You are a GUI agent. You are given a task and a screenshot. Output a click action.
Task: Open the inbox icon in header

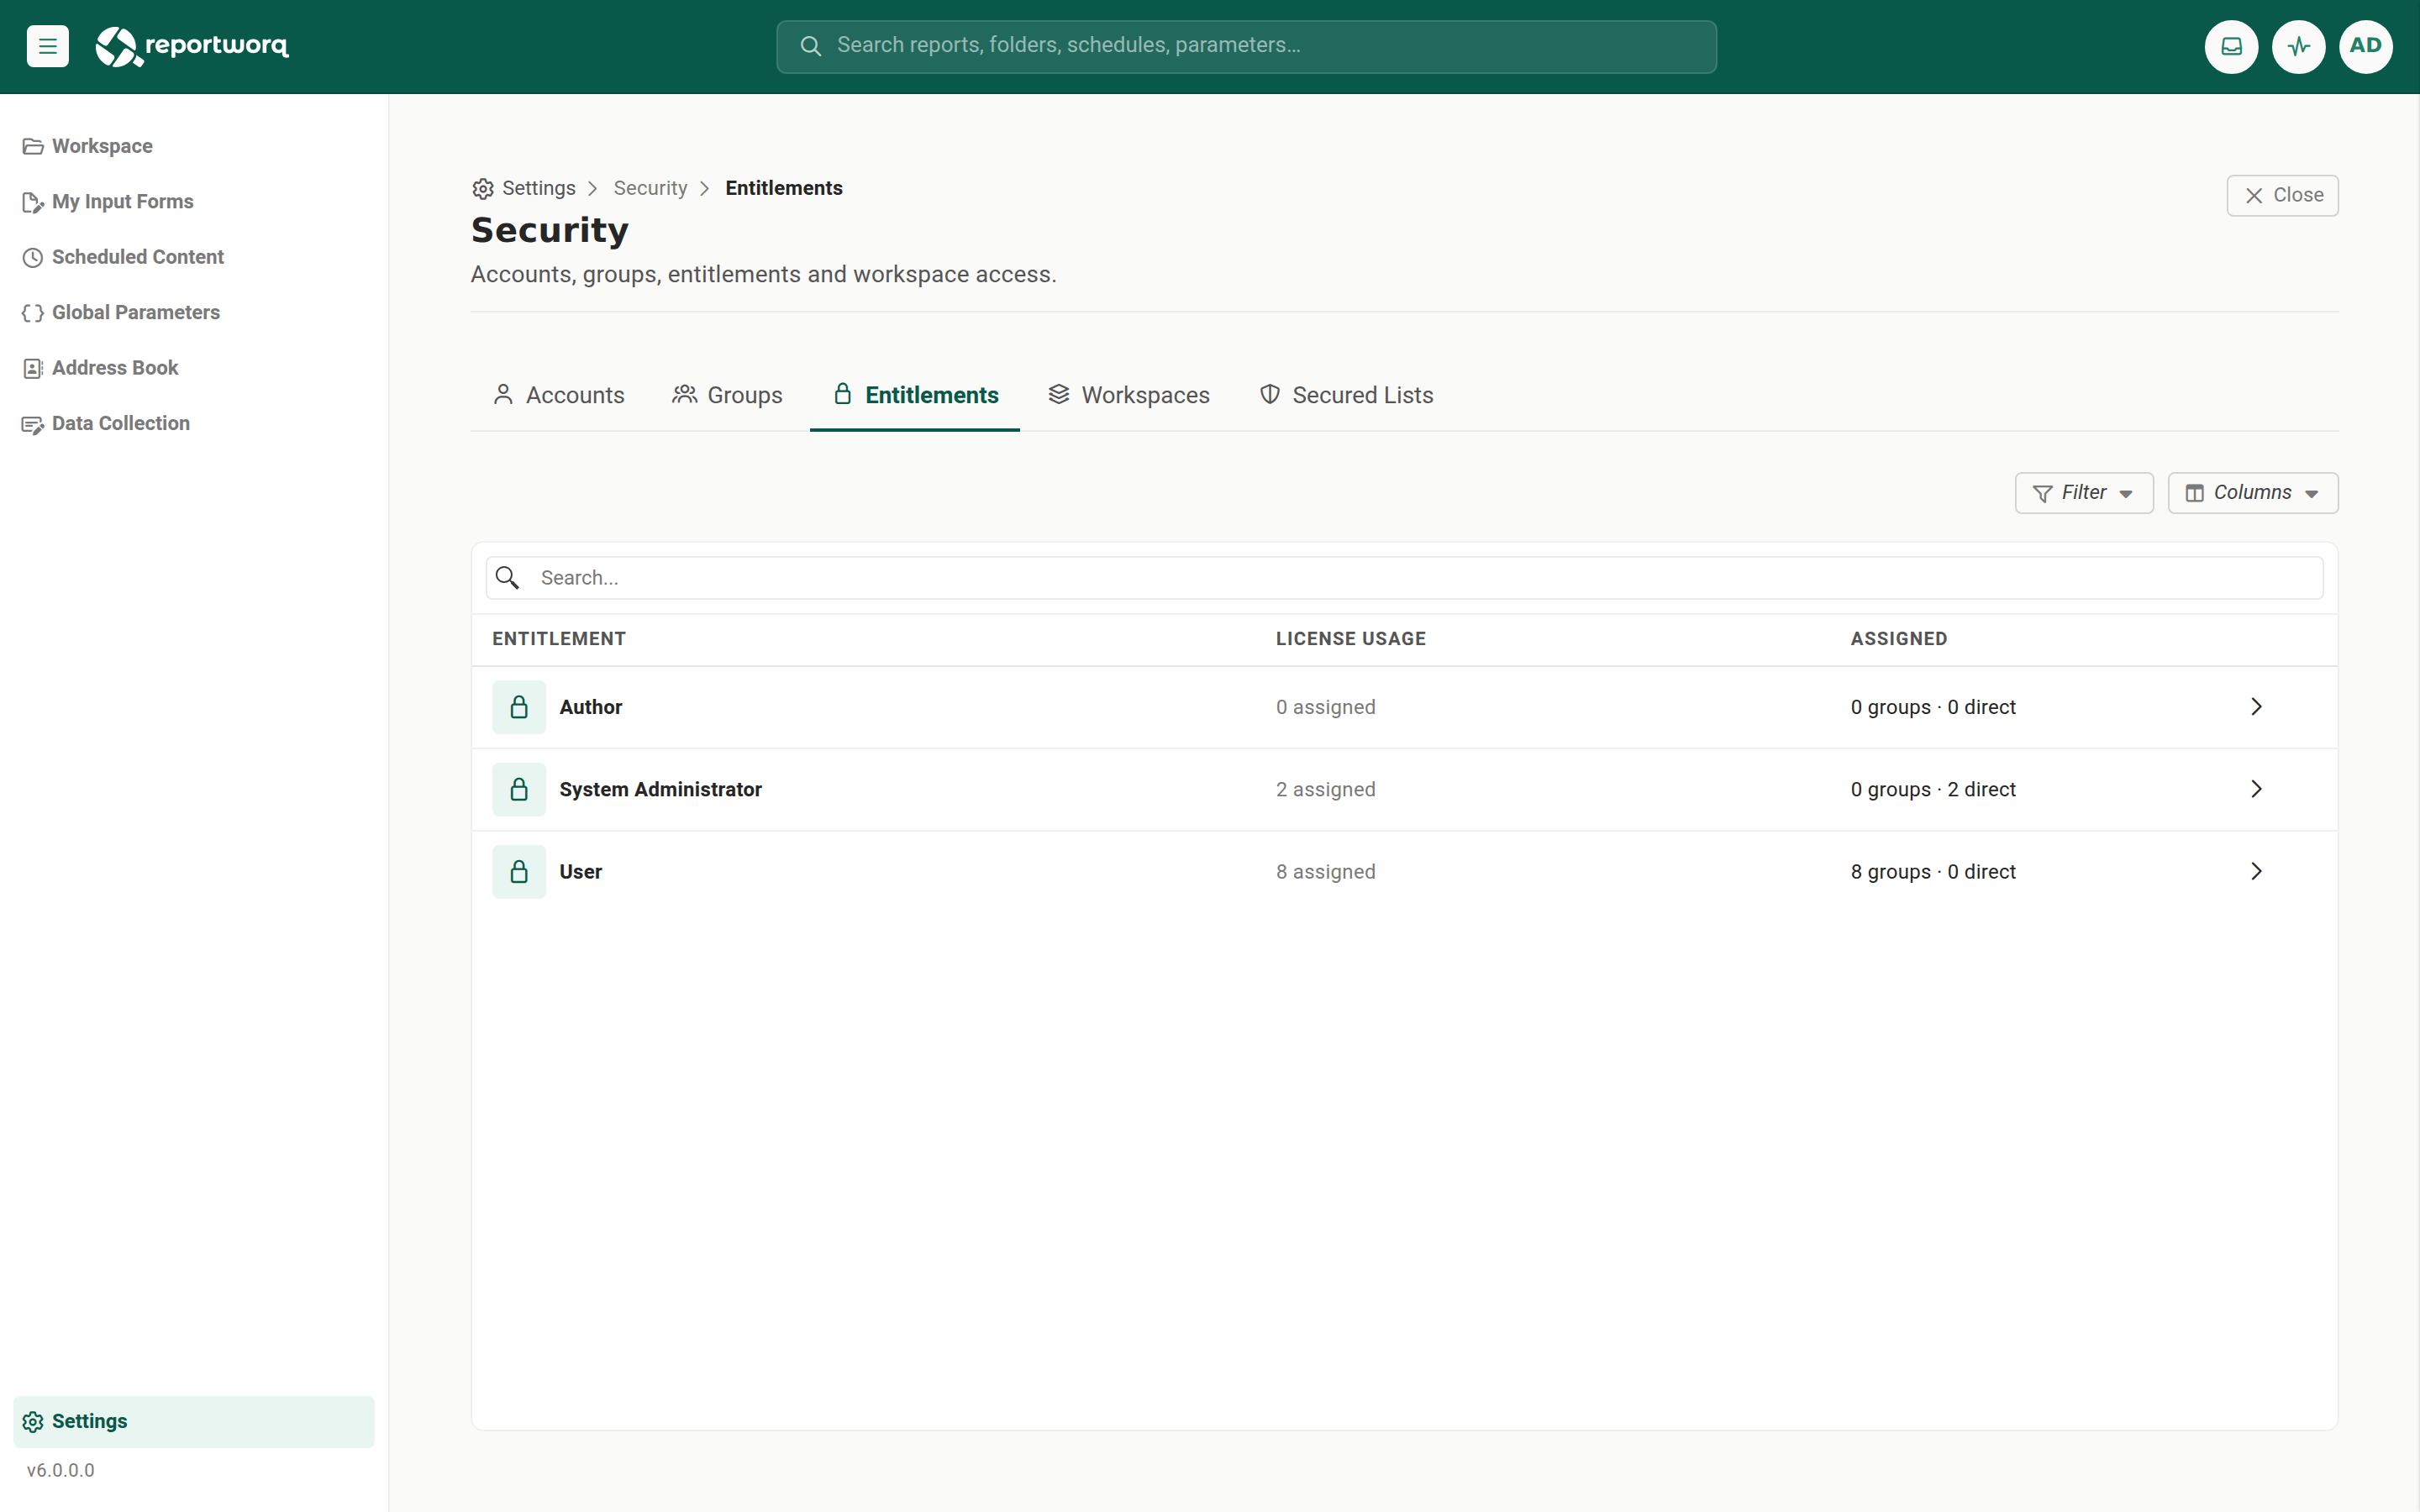[x=2231, y=46]
